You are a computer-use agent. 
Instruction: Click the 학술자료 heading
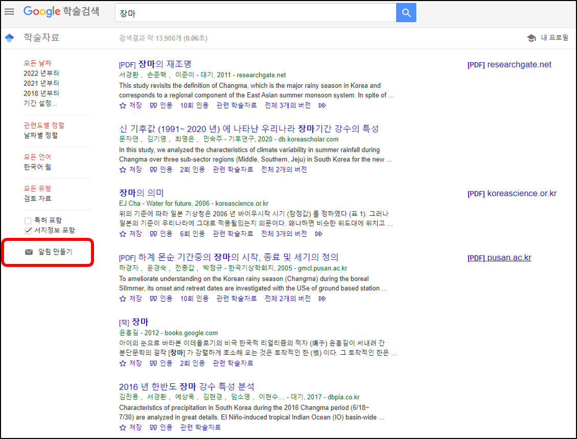click(41, 37)
